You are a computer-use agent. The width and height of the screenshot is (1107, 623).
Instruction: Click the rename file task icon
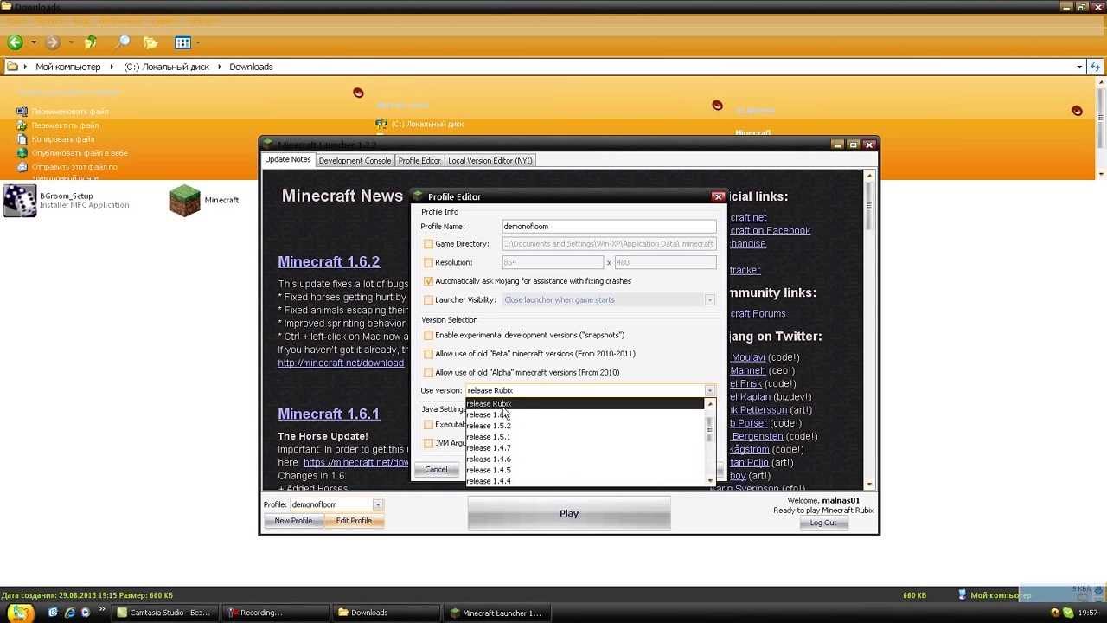[22, 111]
